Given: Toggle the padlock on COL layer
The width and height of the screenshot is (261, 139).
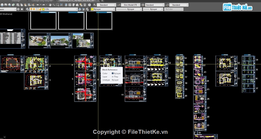Looking at the screenshot, I should pyautogui.click(x=40, y=9).
